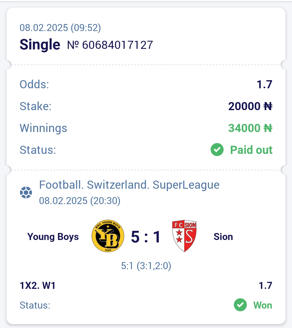Click the Naira symbol beside the 20000 stake
The image size is (292, 328).
click(268, 106)
